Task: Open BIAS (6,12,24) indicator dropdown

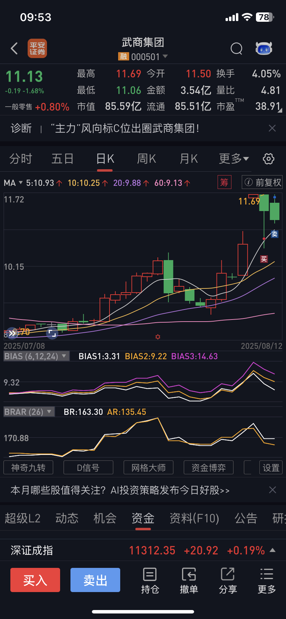Action: point(36,356)
